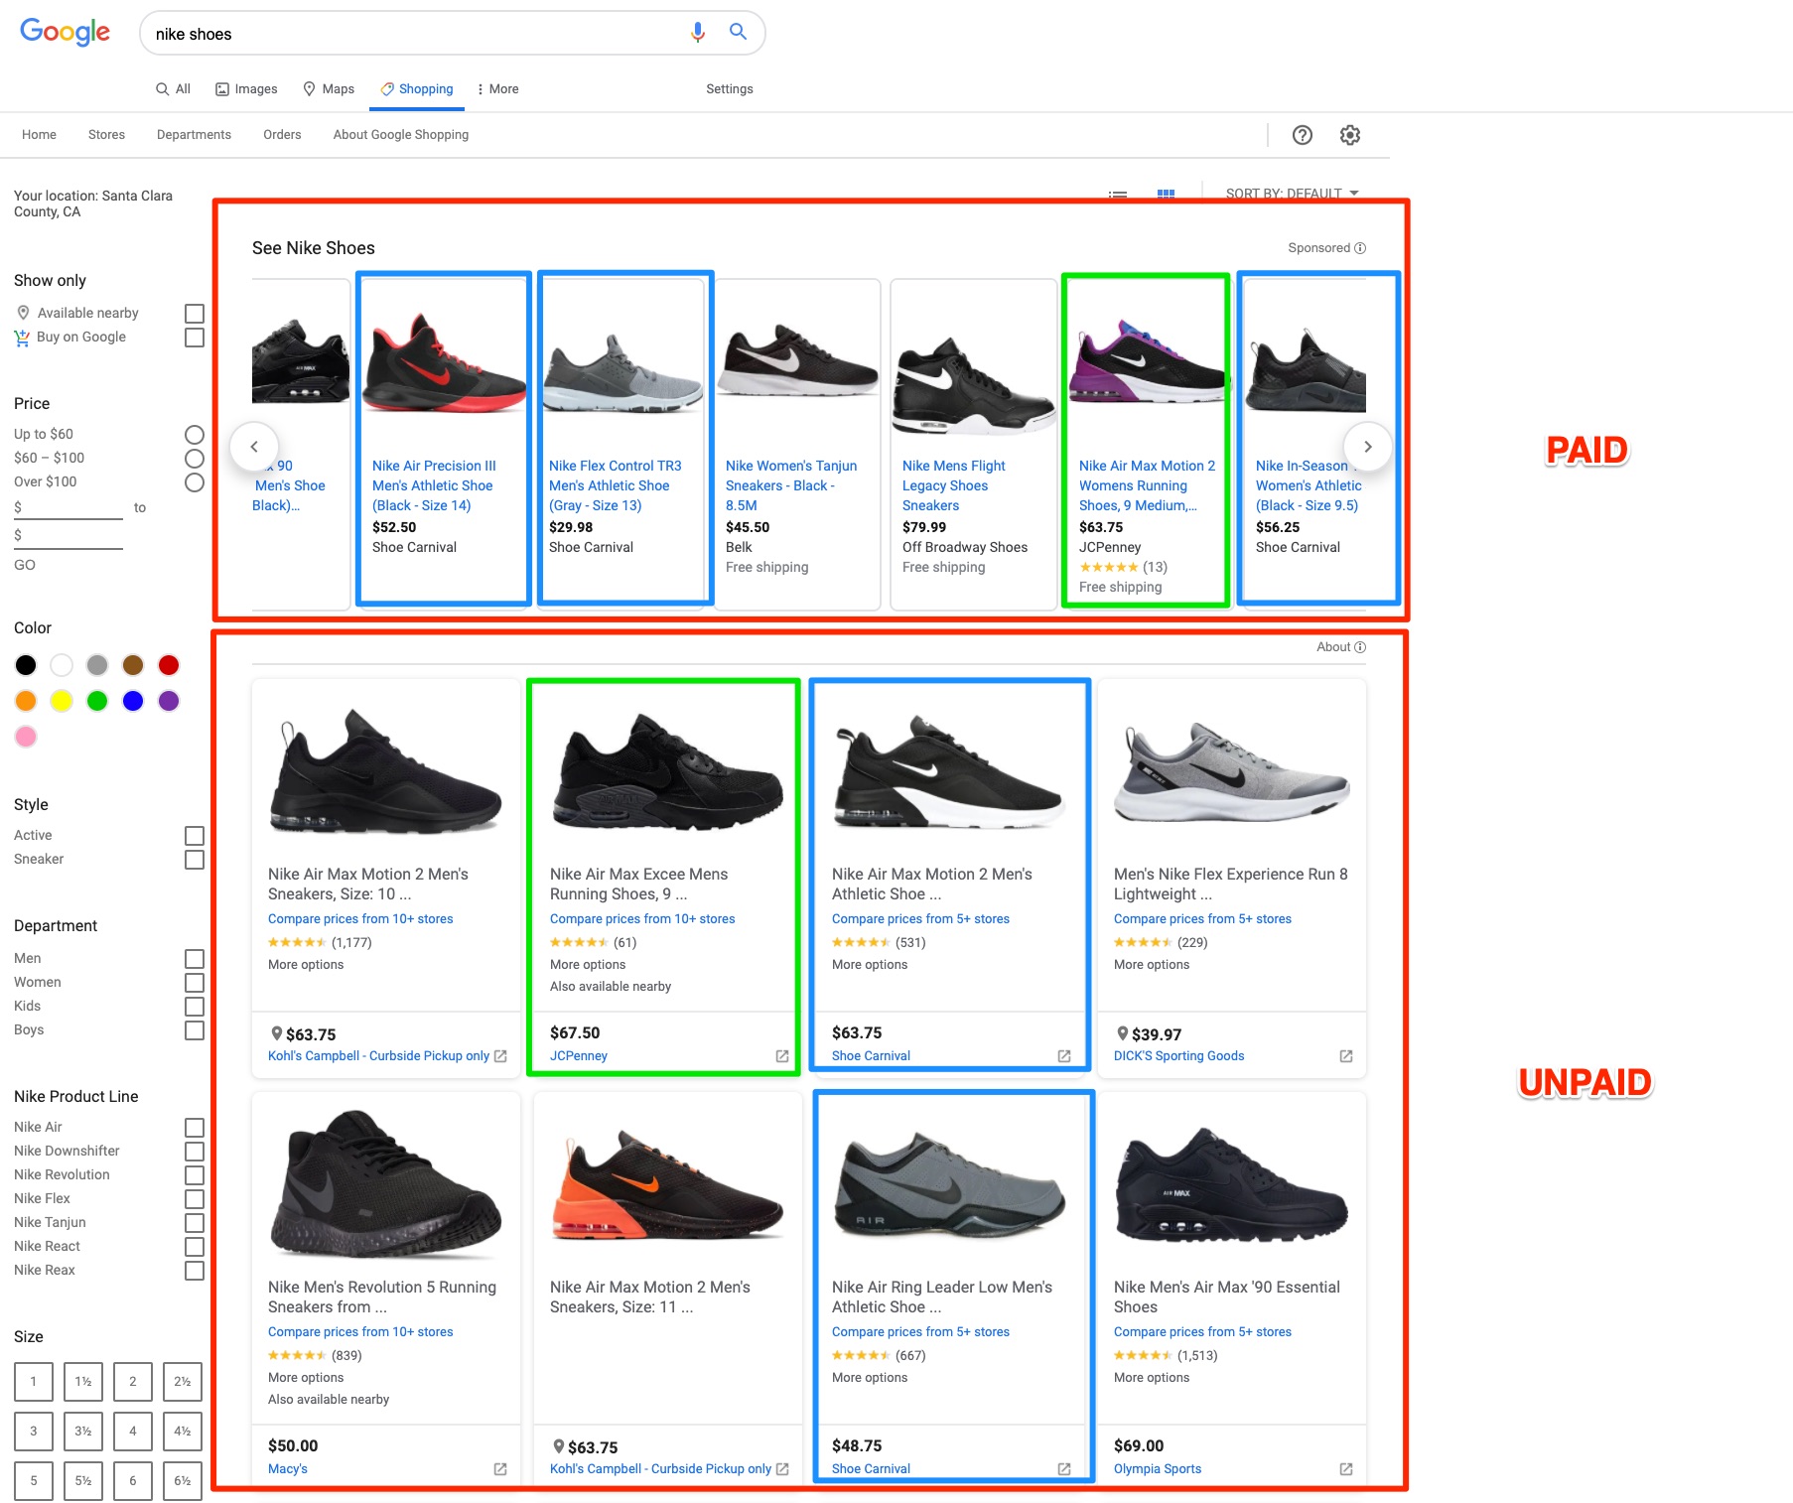Select Up to $60 price option
Image resolution: width=1793 pixels, height=1503 pixels.
pos(195,435)
